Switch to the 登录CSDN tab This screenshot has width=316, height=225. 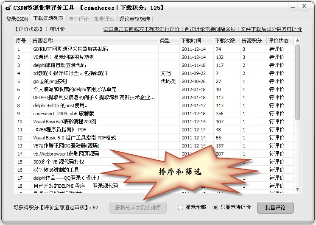pos(17,19)
